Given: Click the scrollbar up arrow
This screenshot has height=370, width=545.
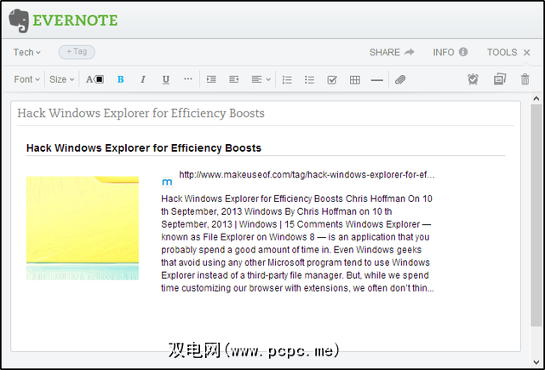Looking at the screenshot, I should point(536,99).
